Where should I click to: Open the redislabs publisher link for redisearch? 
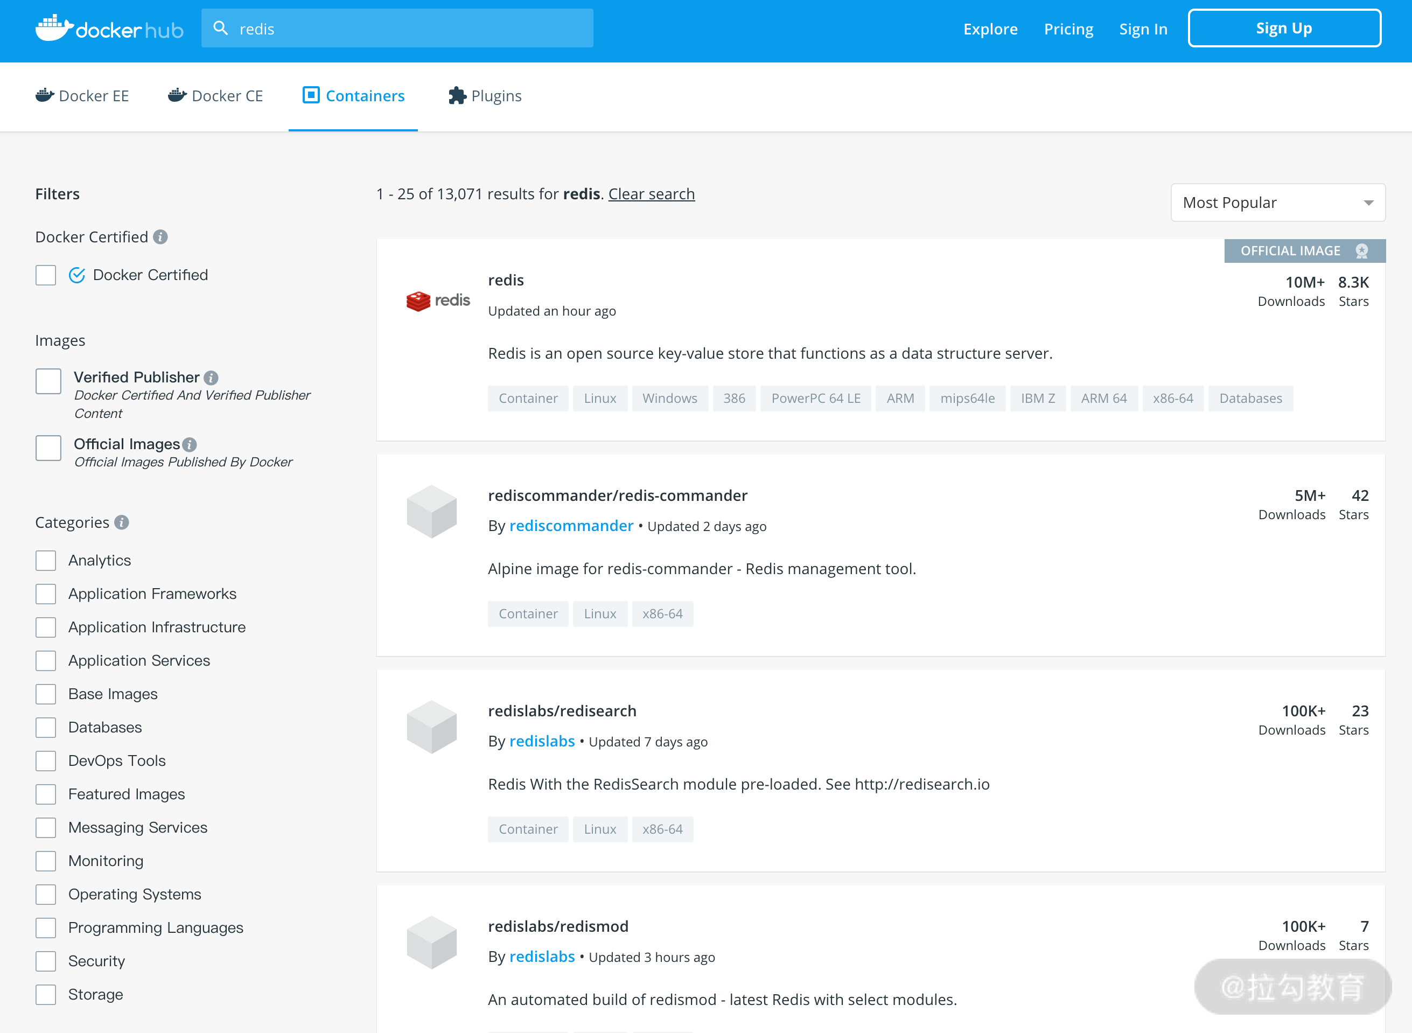[542, 741]
